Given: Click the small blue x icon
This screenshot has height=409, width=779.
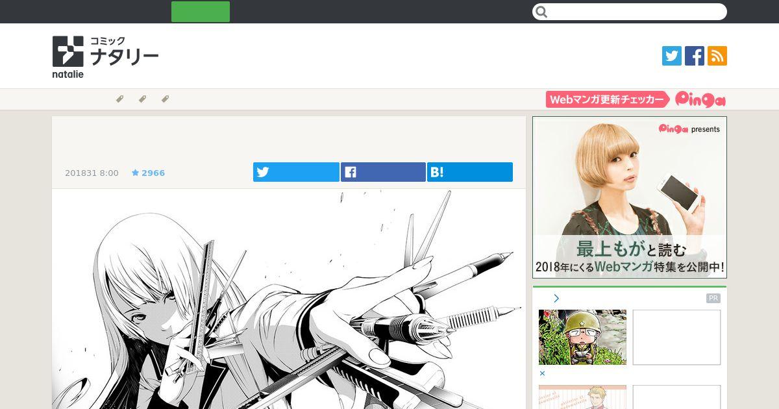Looking at the screenshot, I should 543,373.
